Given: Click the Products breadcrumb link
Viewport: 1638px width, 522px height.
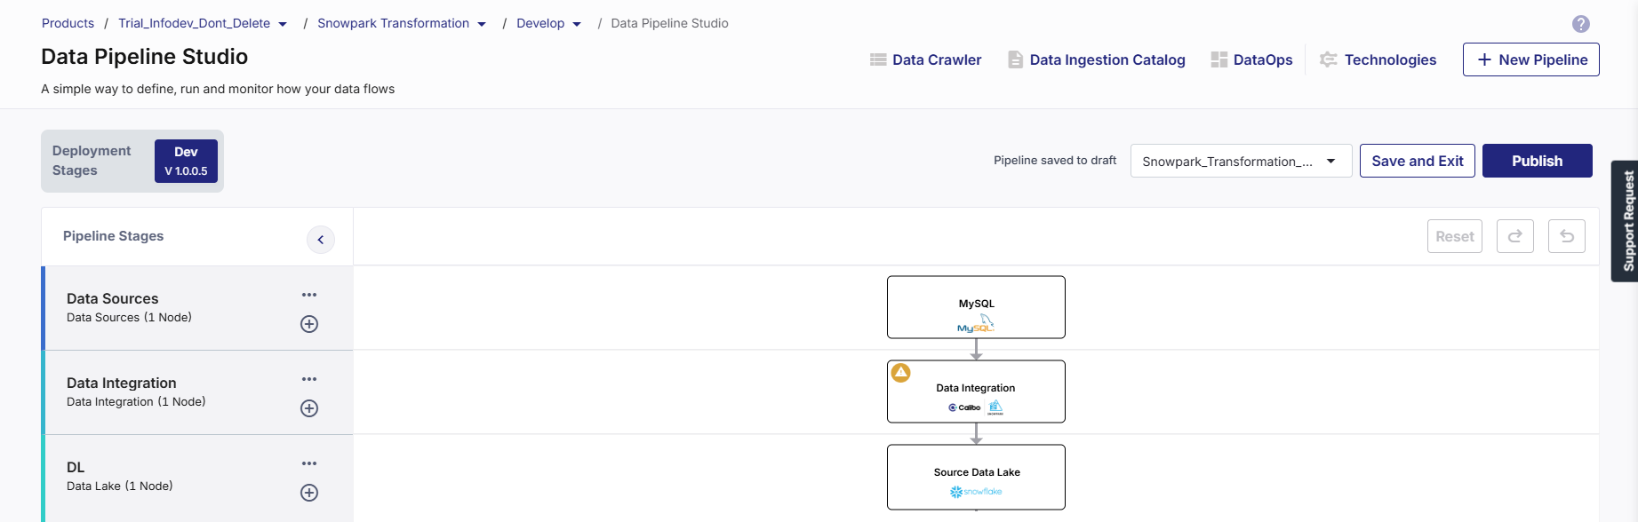Looking at the screenshot, I should coord(68,23).
